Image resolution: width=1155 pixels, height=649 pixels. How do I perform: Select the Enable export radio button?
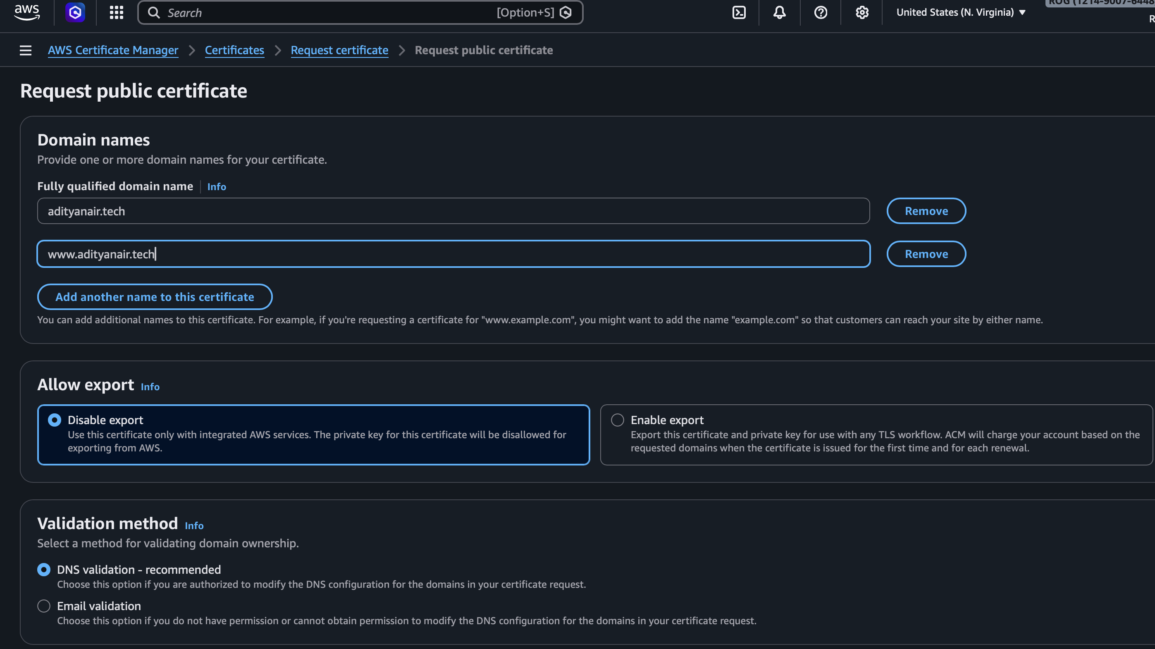click(618, 420)
